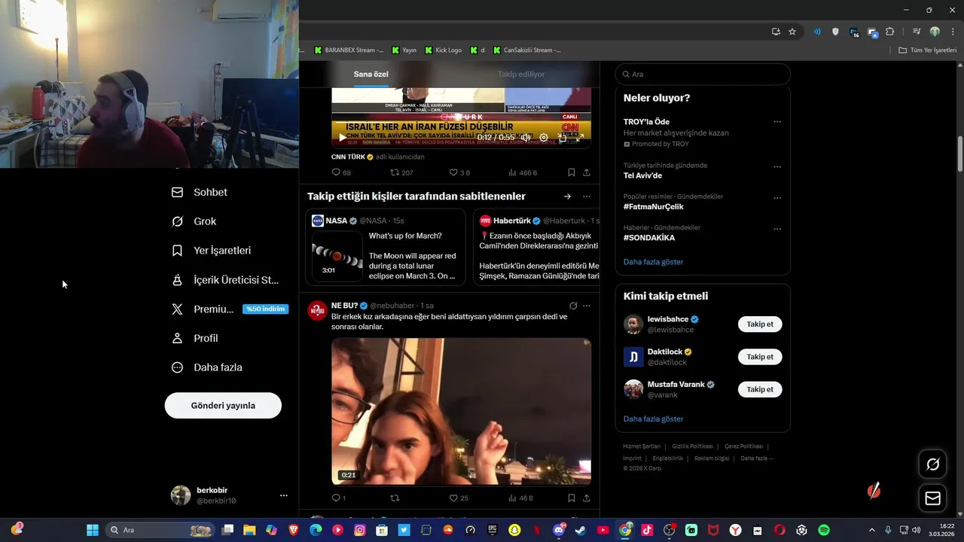Share the CNN TÜRK post

pos(587,172)
